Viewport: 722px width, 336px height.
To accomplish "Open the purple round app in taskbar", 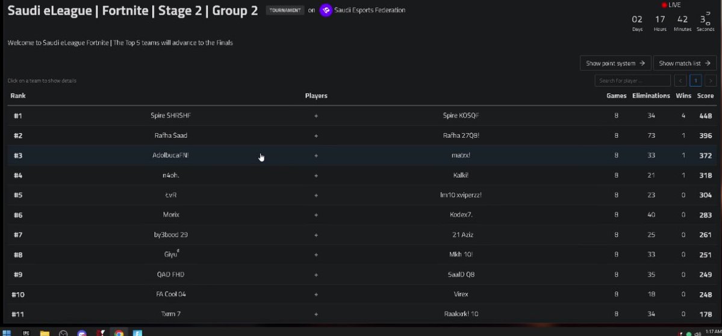I will point(82,333).
